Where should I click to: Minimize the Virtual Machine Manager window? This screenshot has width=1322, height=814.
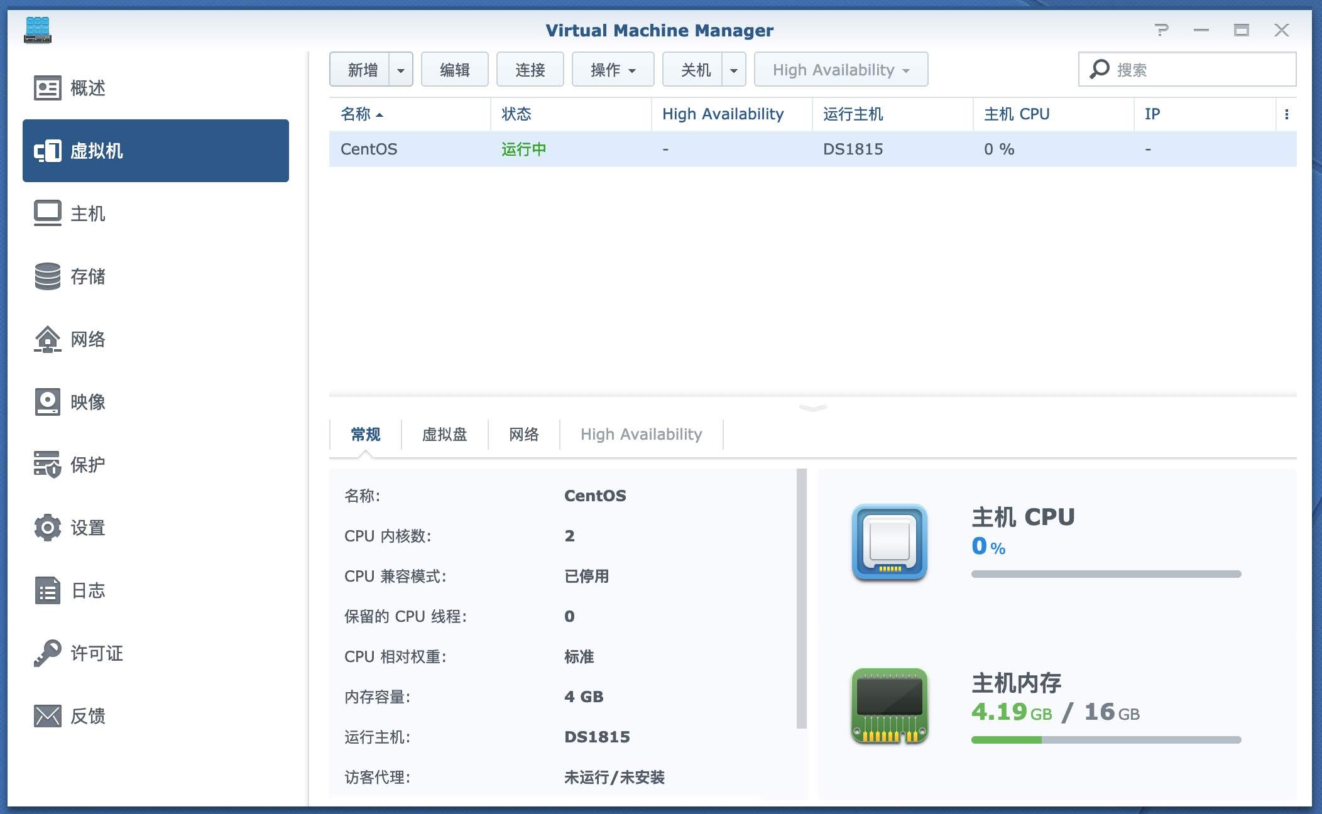click(x=1201, y=30)
